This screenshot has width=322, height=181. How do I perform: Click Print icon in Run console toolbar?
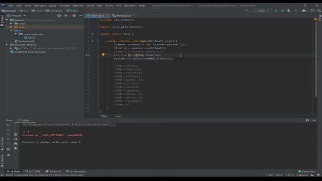pos(16,144)
